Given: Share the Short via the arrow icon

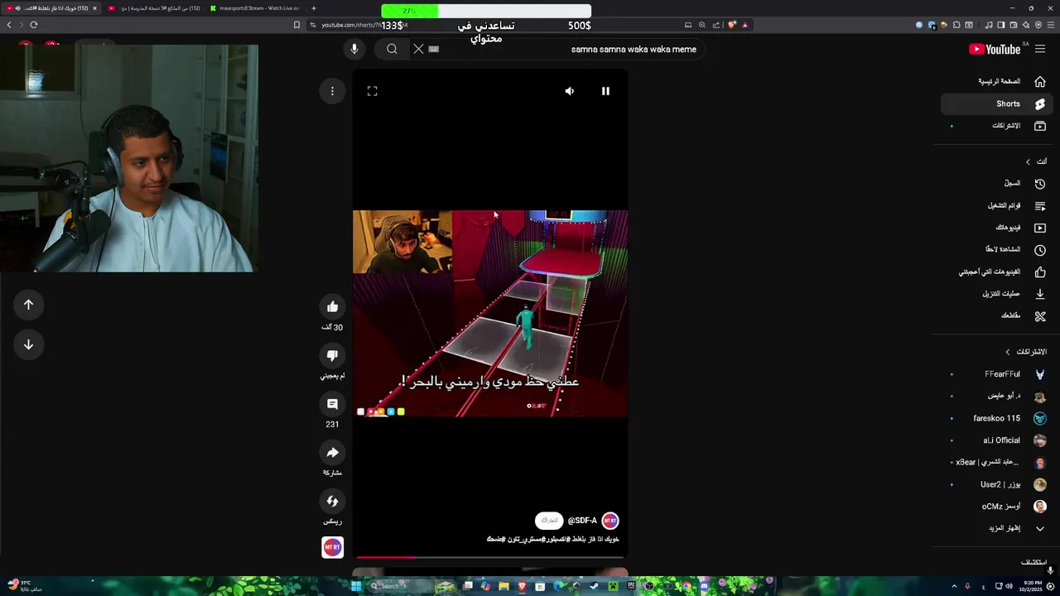Looking at the screenshot, I should [x=332, y=452].
